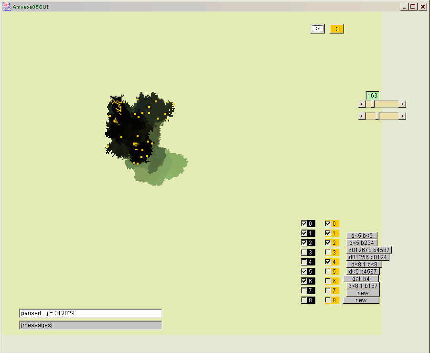Apply the 'd<5 b<5' rule preset

[362, 235]
